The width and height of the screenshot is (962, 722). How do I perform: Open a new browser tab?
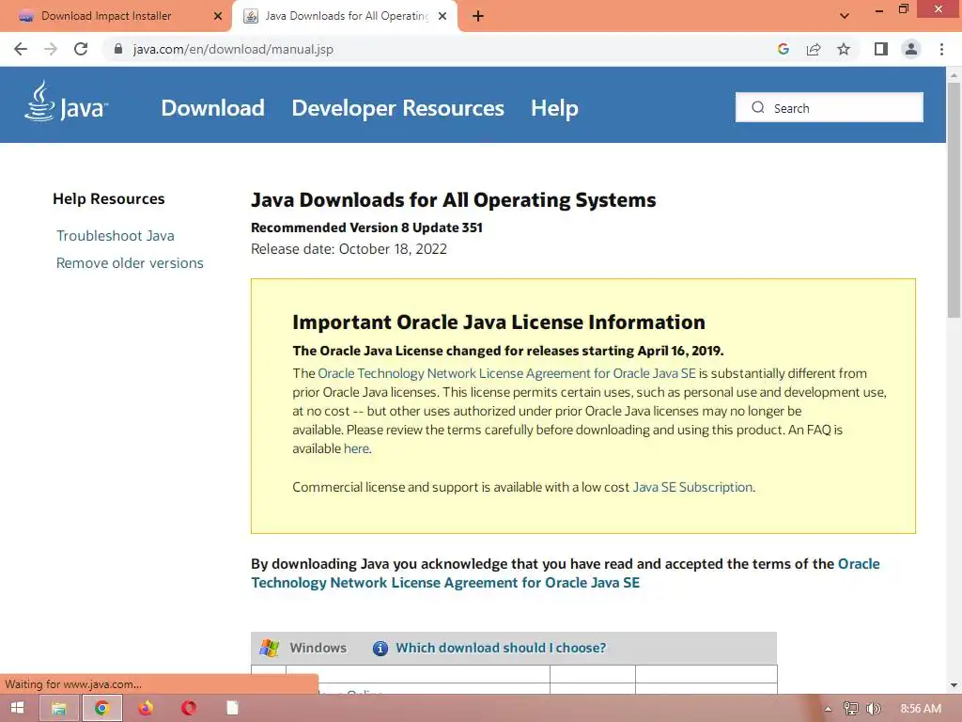[478, 16]
